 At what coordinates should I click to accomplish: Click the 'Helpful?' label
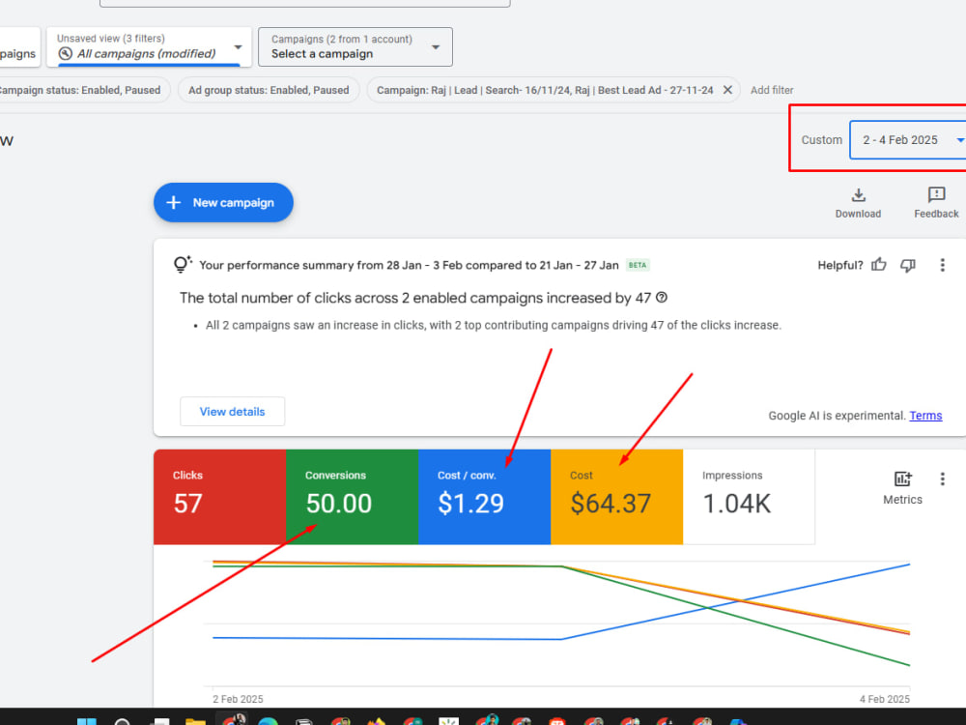point(839,265)
